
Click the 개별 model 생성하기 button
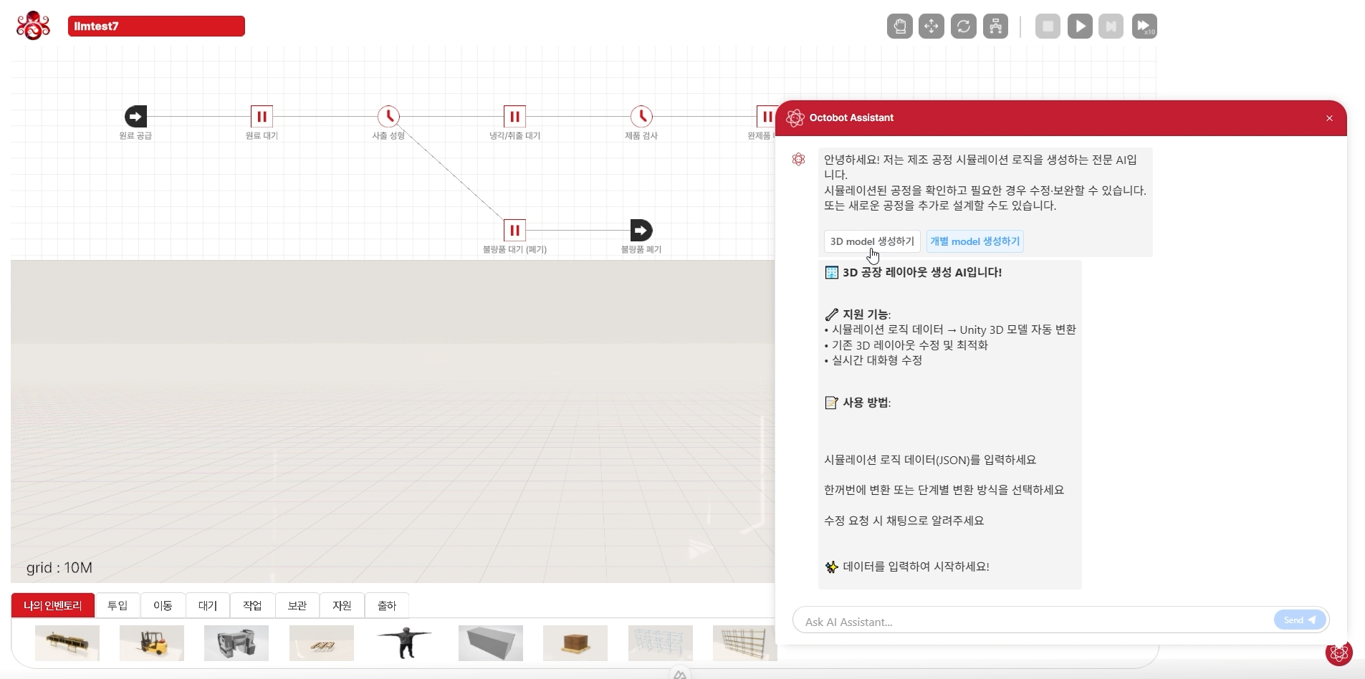(975, 241)
